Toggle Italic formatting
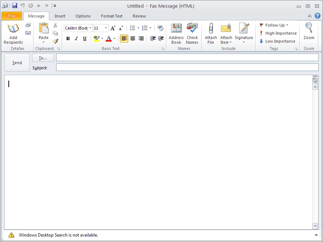Viewport: 323px width, 242px height. pos(76,39)
